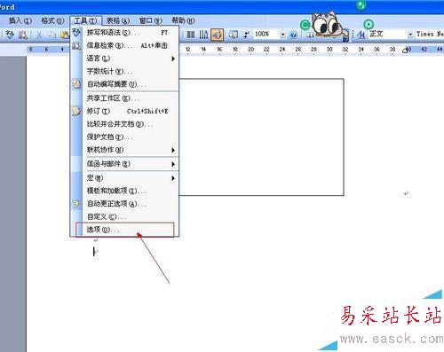Click the Track Changes icon in menu

(76, 111)
